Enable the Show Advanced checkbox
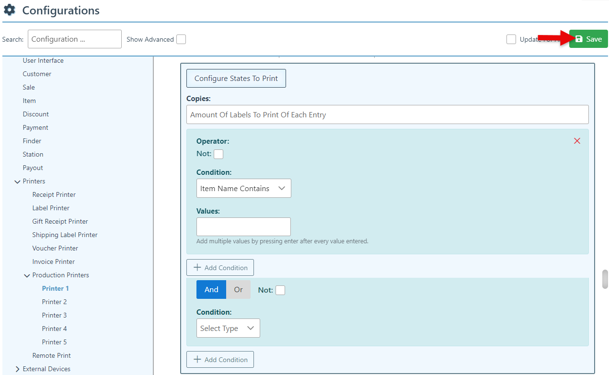The height and width of the screenshot is (375, 609). (181, 39)
